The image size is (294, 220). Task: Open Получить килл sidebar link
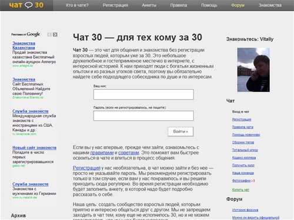pyautogui.click(x=243, y=165)
